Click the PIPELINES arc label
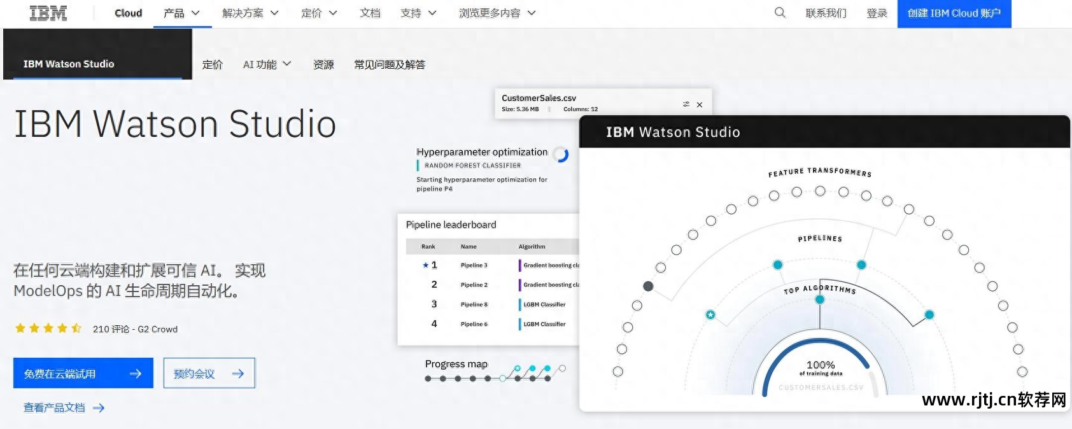 (820, 239)
